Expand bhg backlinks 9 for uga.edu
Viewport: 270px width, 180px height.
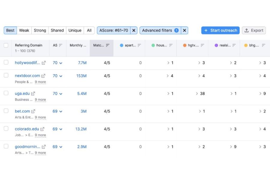pyautogui.click(x=262, y=94)
